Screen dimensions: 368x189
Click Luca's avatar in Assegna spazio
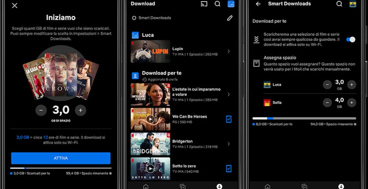[x=267, y=85]
